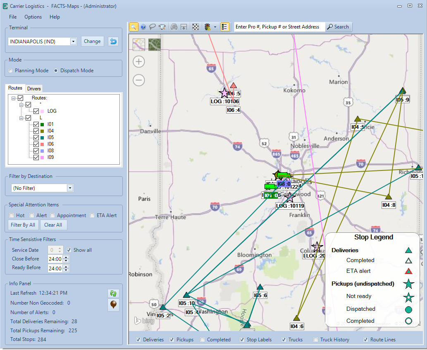Collapse the L routes tree node
This screenshot has height=350, width=427.
click(x=21, y=118)
